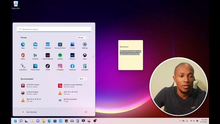Click the pinned apps page indicator dots
Screen dimensions: 220x124
tap(93, 57)
